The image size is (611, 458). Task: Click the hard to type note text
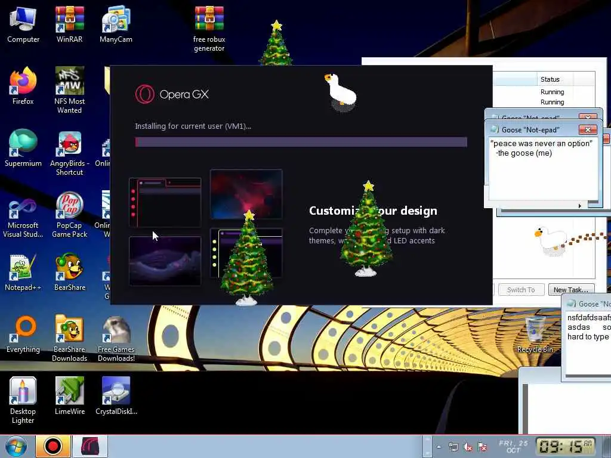pos(588,336)
